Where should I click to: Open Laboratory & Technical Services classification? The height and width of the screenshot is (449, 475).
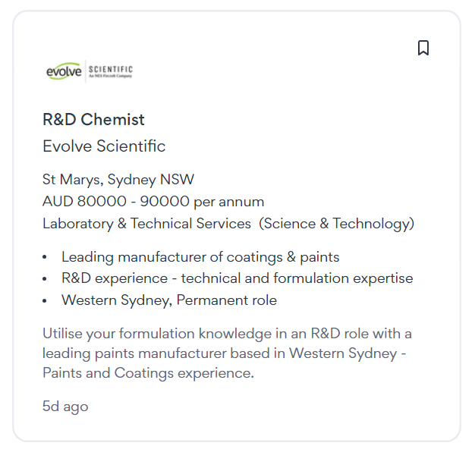146,223
